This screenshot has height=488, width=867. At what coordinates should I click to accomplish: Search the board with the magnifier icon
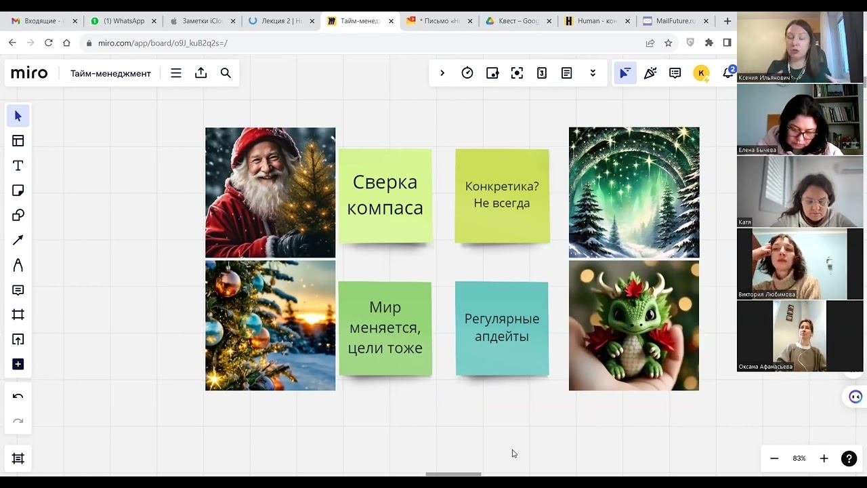coord(226,73)
